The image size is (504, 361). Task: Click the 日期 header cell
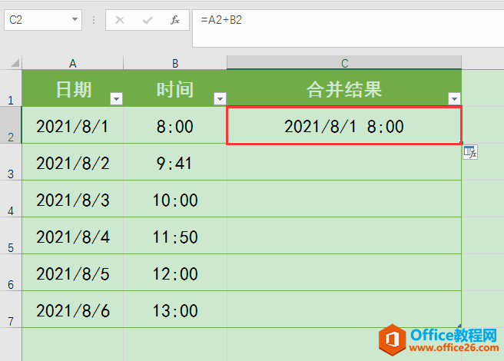[73, 88]
